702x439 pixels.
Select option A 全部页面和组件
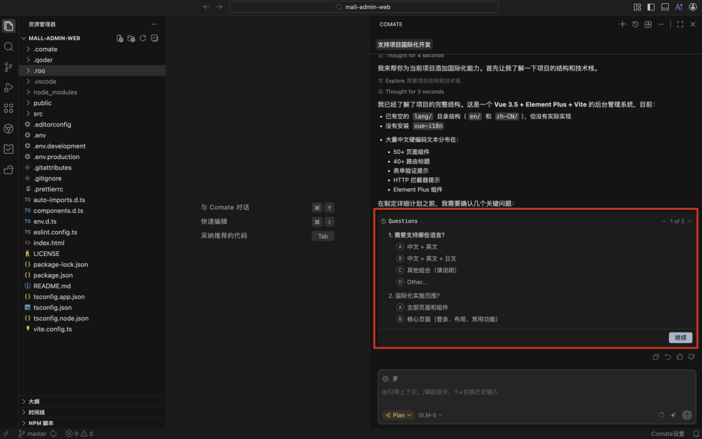(422, 307)
